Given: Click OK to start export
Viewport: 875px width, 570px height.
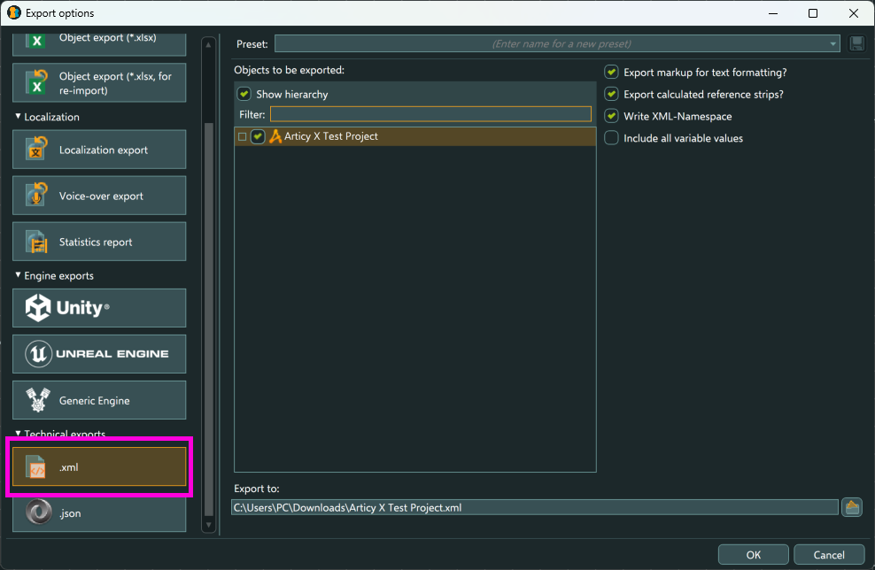Looking at the screenshot, I should click(754, 554).
